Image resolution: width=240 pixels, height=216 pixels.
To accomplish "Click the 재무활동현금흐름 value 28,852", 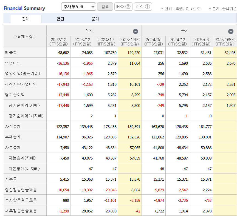I will pos(87,211).
